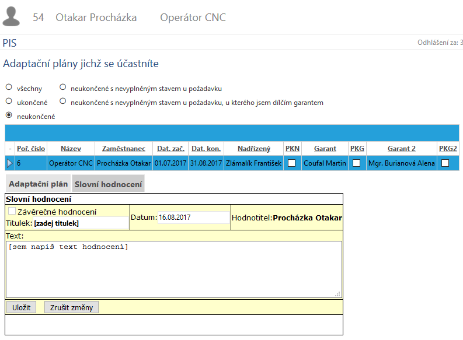The image size is (463, 340).
Task: Select the 'neukončené' radio button
Action: [9, 115]
